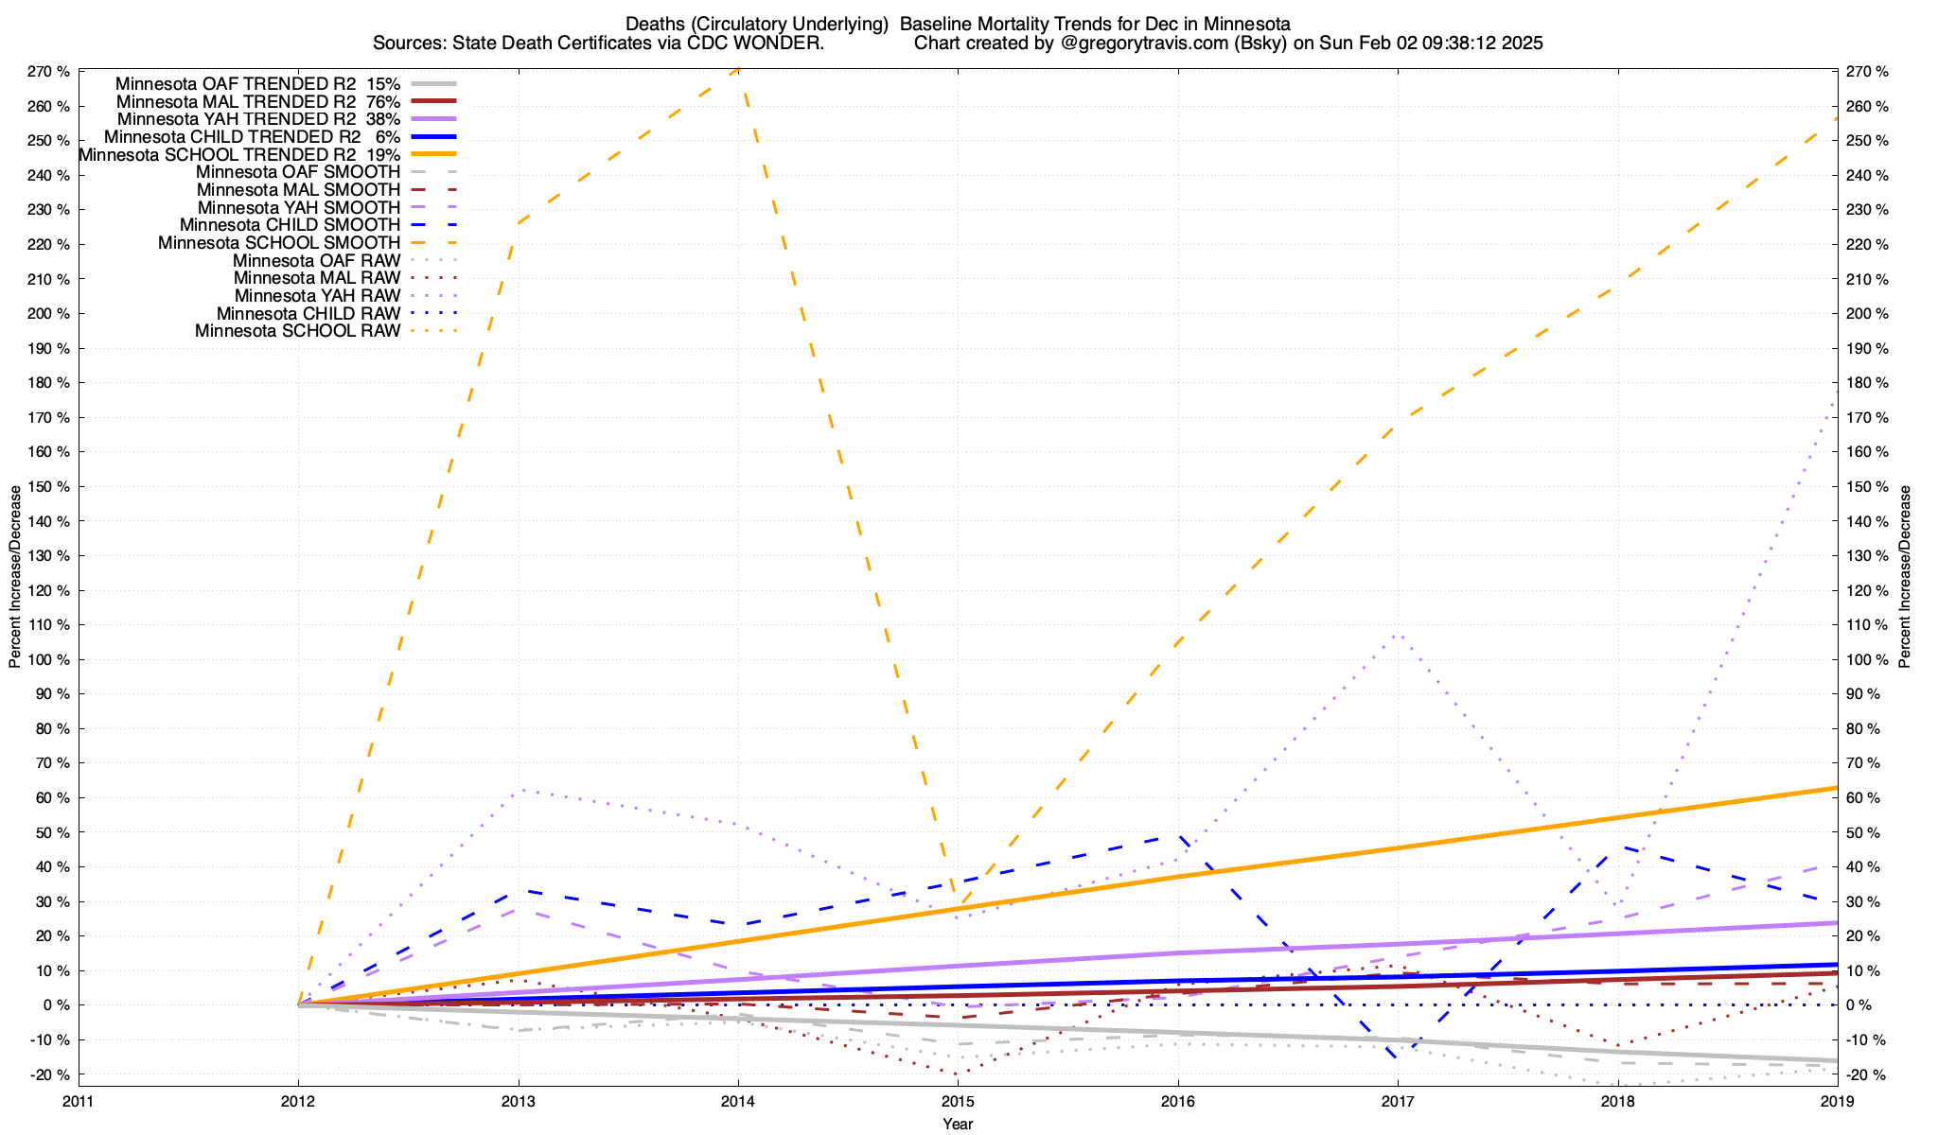Select Minnesota SCHOOL RAW legend entry
This screenshot has height=1135, width=1938.
click(x=297, y=331)
